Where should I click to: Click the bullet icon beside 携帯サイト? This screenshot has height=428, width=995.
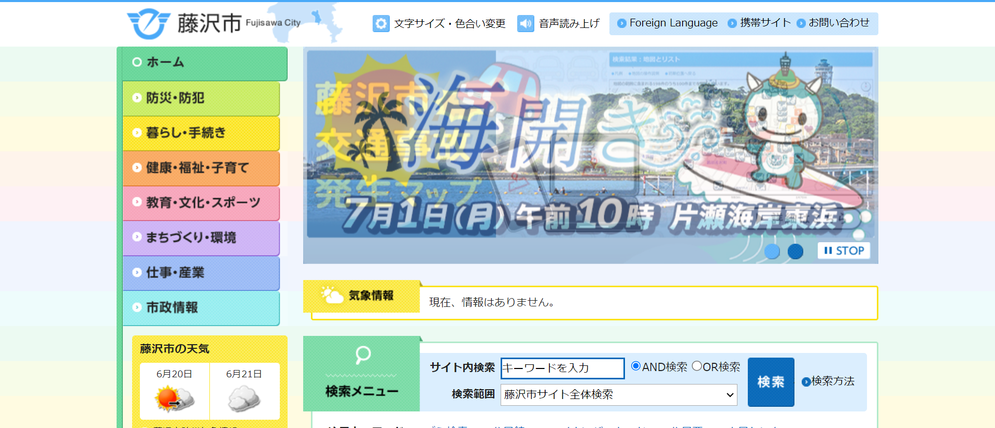point(732,23)
